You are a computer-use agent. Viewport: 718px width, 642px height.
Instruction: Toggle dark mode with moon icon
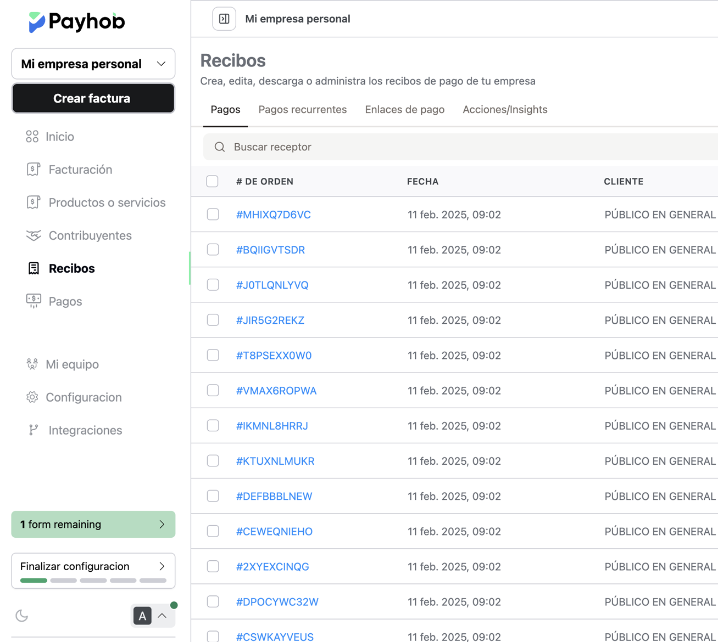pyautogui.click(x=22, y=616)
